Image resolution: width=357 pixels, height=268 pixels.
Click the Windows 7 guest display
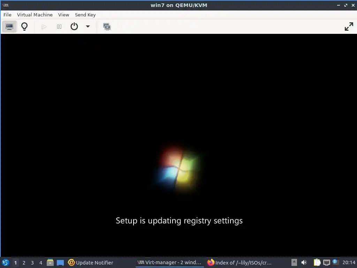tap(179, 145)
